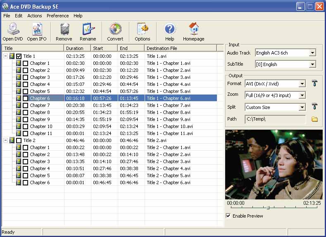Move the preview position slider thumb
Screen dimensions: 326x237
(x=268, y=208)
